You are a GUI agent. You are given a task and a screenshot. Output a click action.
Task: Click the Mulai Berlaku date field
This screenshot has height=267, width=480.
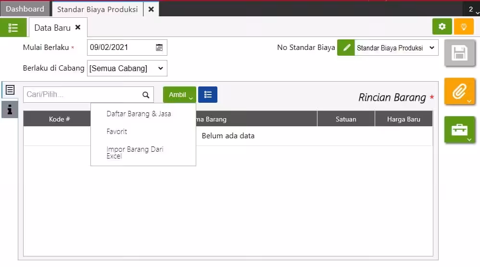click(127, 48)
